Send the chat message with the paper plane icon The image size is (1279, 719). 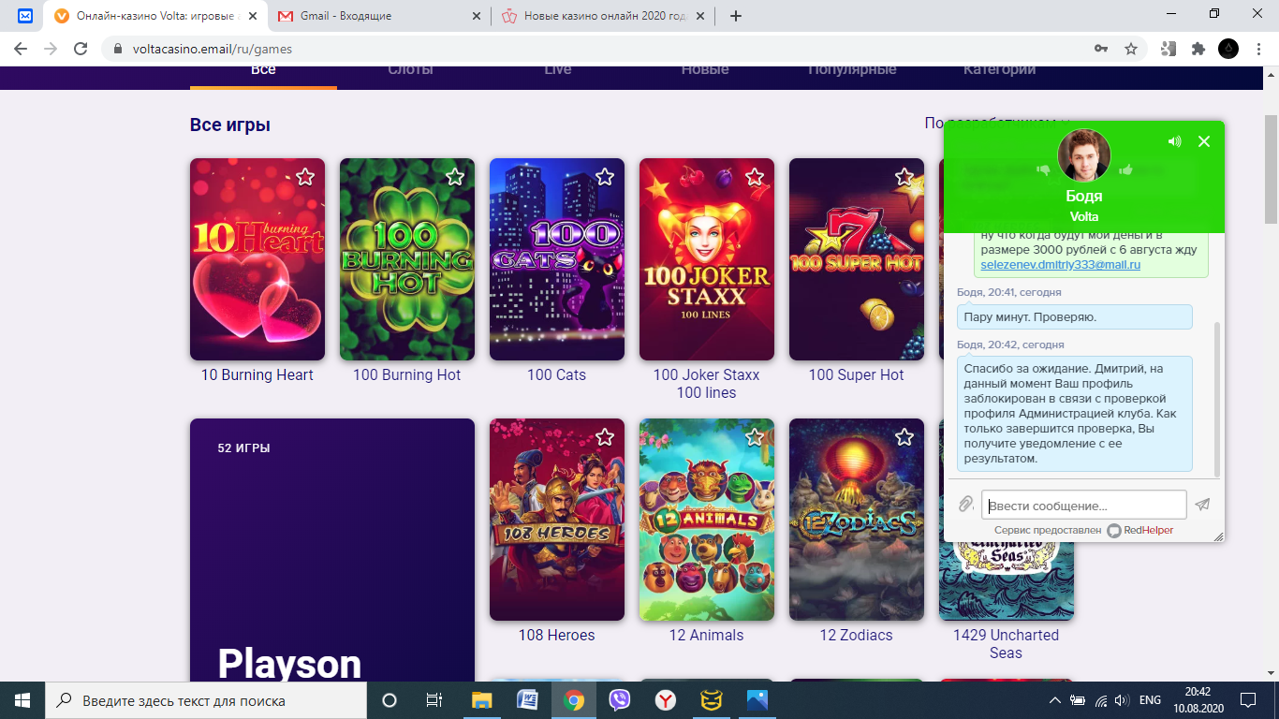1202,505
